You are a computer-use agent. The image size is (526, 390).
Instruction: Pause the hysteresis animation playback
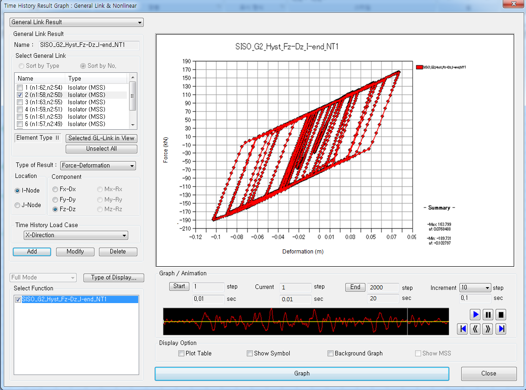488,314
